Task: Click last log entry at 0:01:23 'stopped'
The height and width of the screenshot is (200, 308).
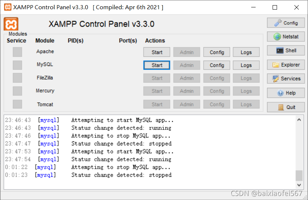Action: point(88,175)
